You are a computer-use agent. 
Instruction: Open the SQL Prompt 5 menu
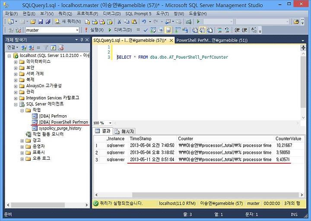click(138, 14)
